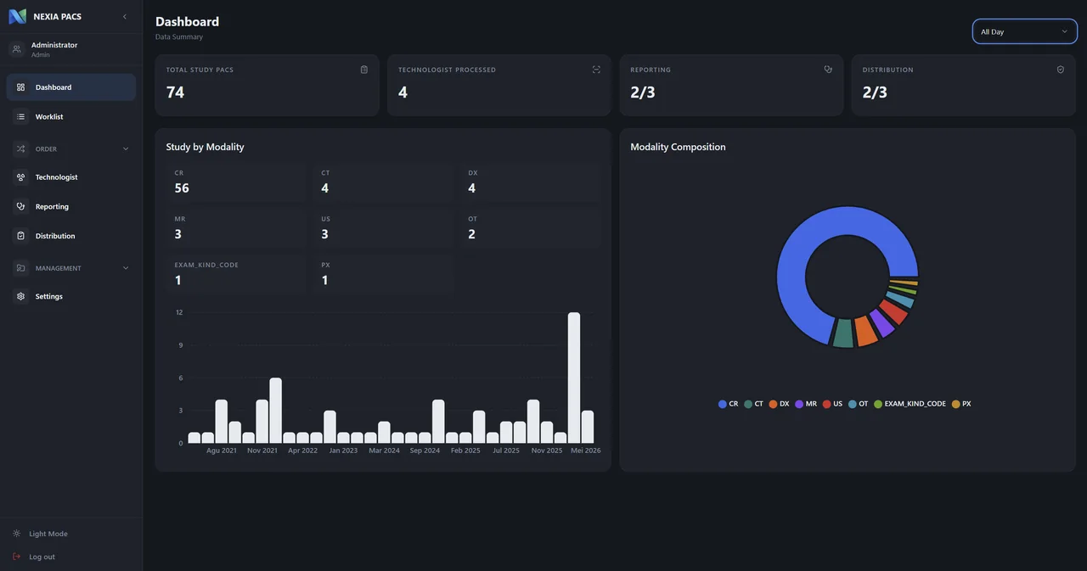Click the Data Summary subtitle
This screenshot has height=571, width=1087.
point(179,36)
